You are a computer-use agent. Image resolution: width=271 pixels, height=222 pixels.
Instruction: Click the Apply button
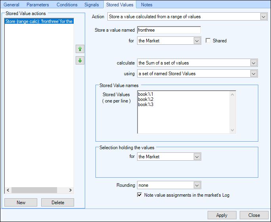[222, 215]
